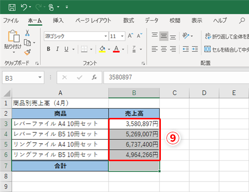Click the Format Painter brush icon
Screen dimensions: 249x192
click(x=27, y=52)
